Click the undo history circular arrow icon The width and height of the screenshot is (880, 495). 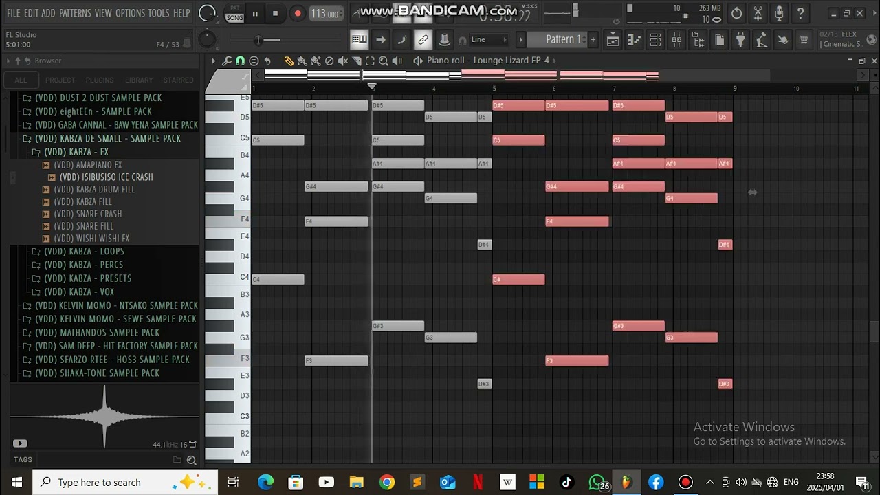(x=737, y=13)
